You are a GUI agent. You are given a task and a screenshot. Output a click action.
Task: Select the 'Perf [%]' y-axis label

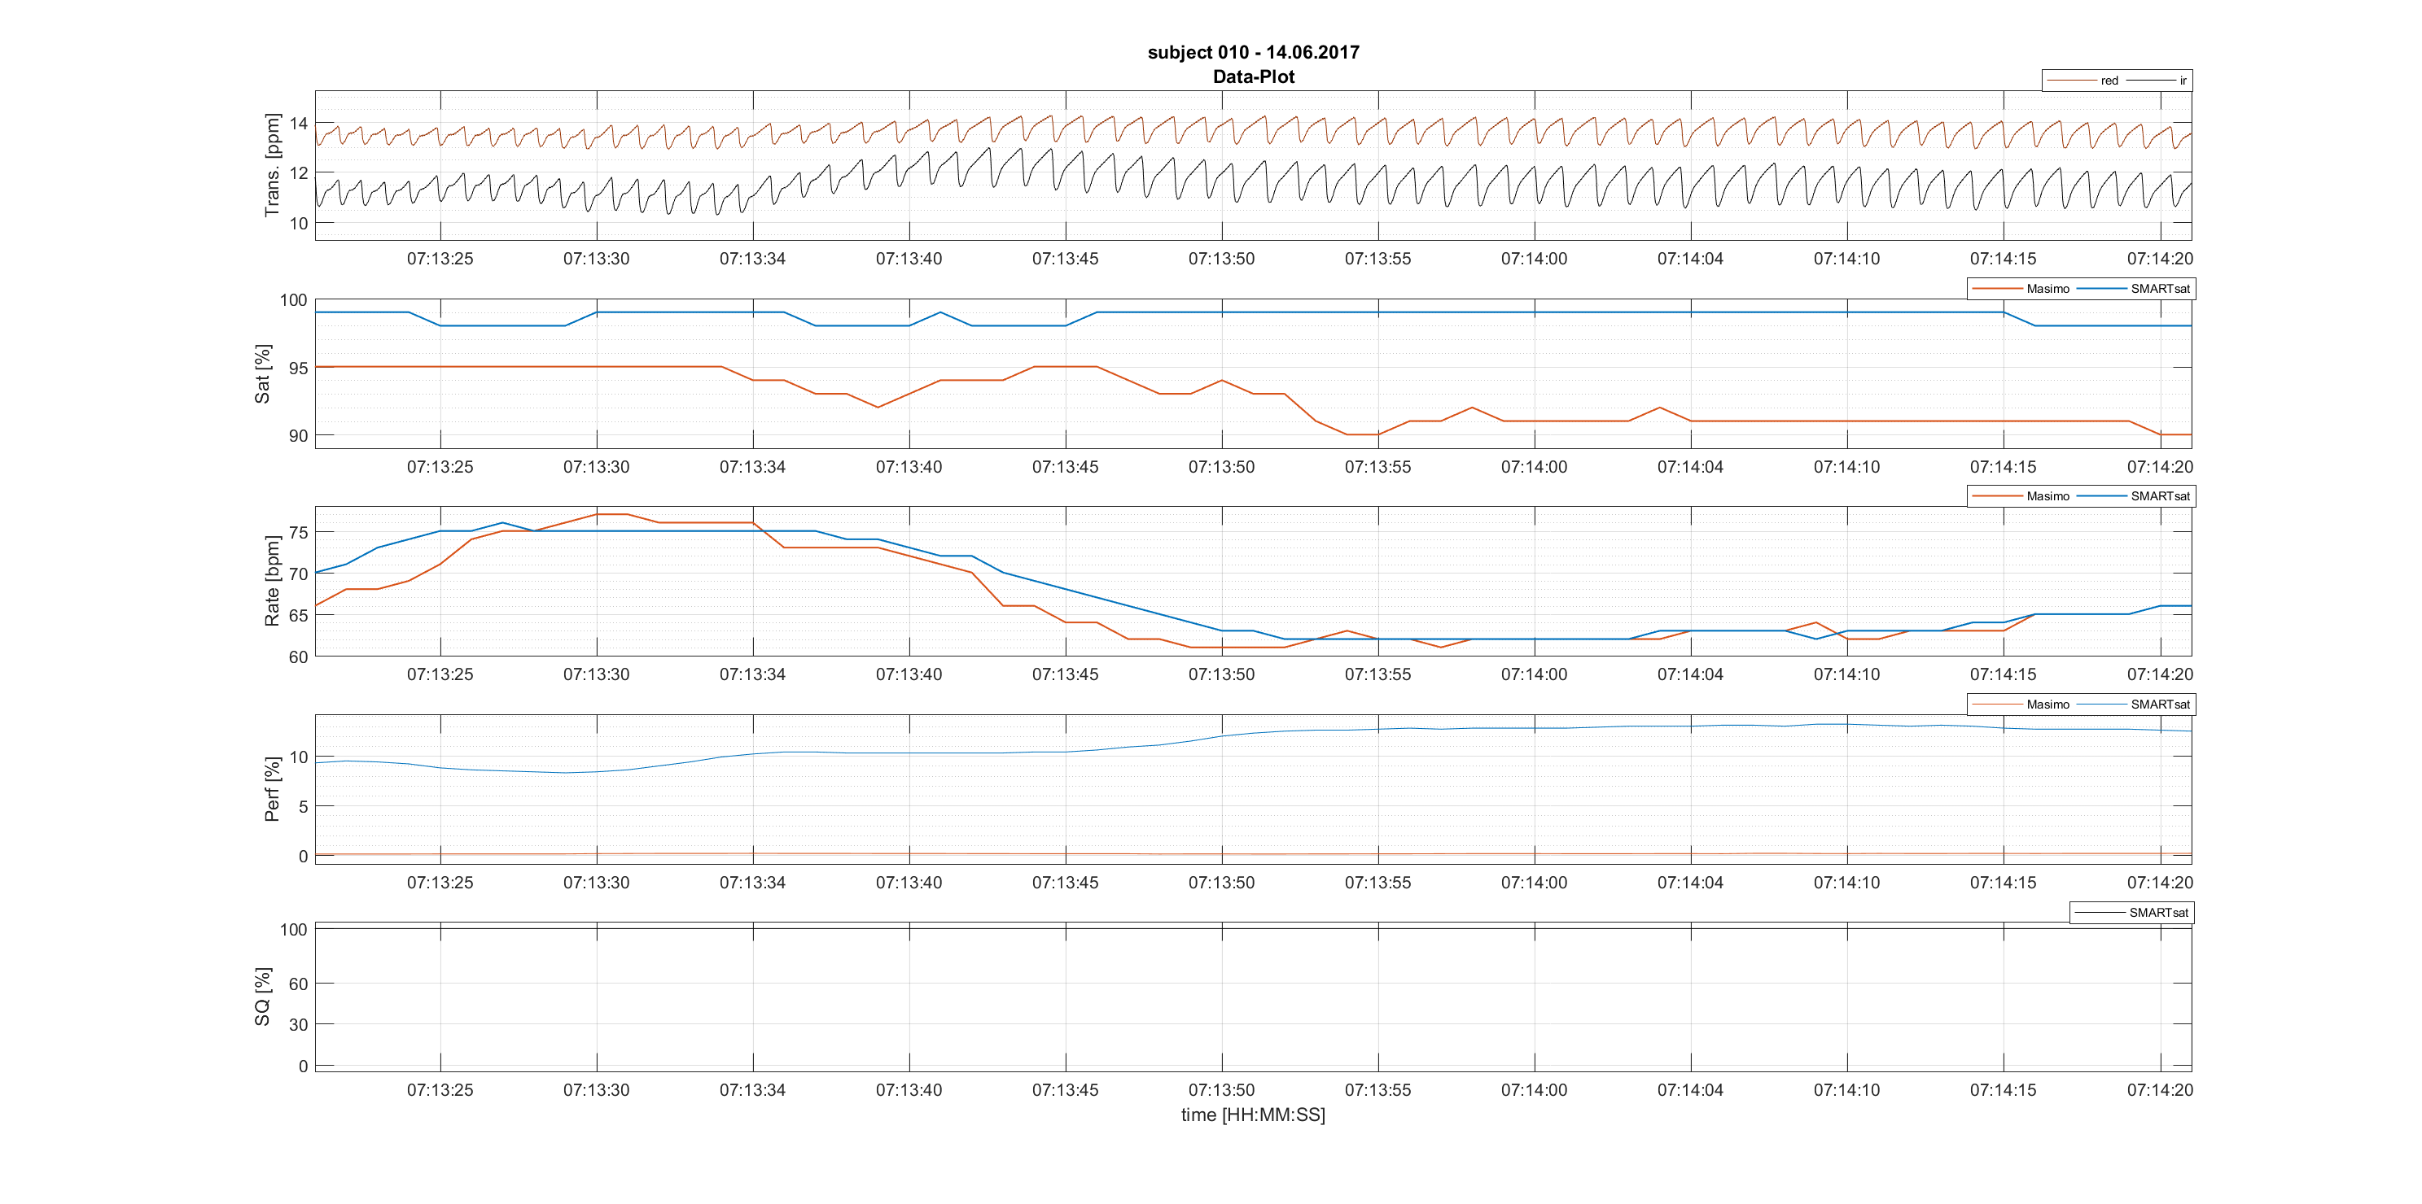272,789
